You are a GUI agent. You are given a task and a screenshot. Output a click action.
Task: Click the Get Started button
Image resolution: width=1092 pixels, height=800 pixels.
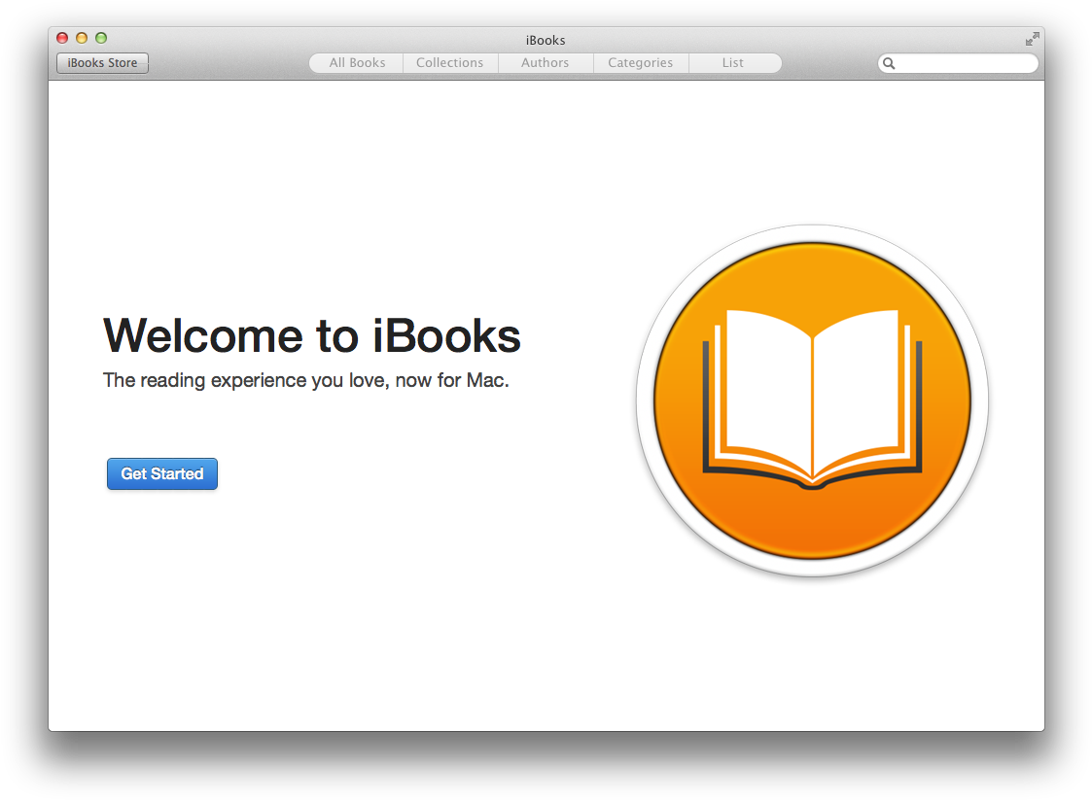[x=161, y=473]
